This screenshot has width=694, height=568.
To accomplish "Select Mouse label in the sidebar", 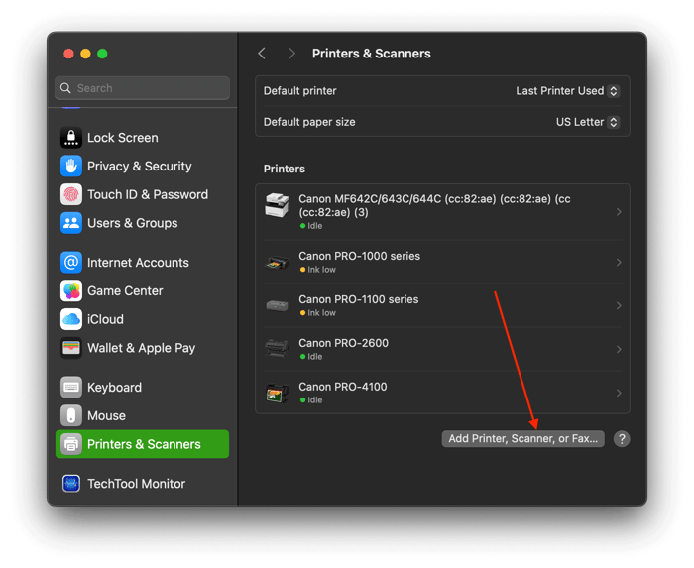I will click(106, 415).
